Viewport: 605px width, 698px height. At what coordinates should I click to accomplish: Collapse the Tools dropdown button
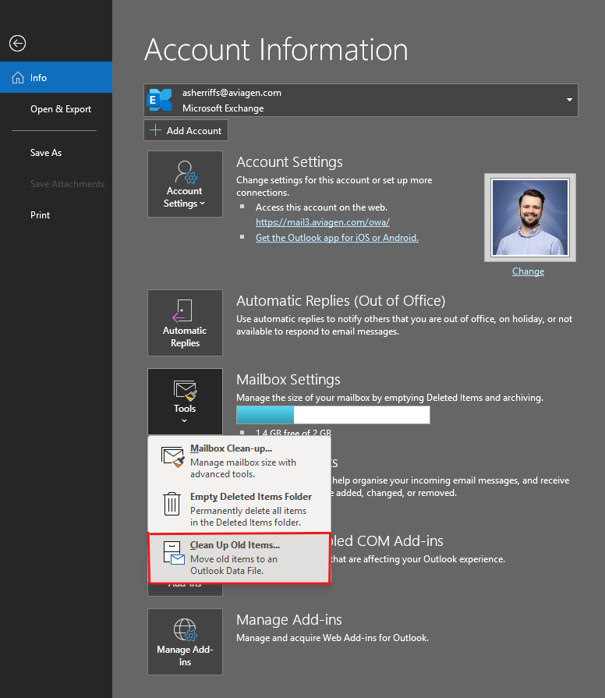(x=185, y=401)
